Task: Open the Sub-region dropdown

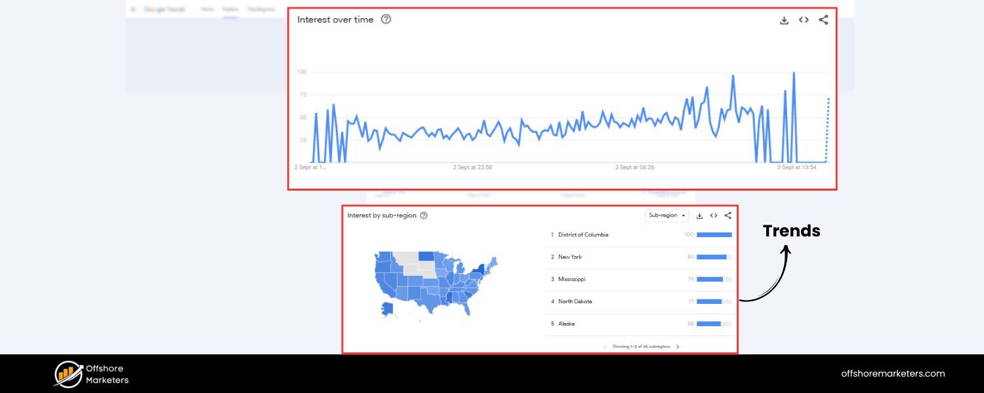Action: tap(666, 215)
